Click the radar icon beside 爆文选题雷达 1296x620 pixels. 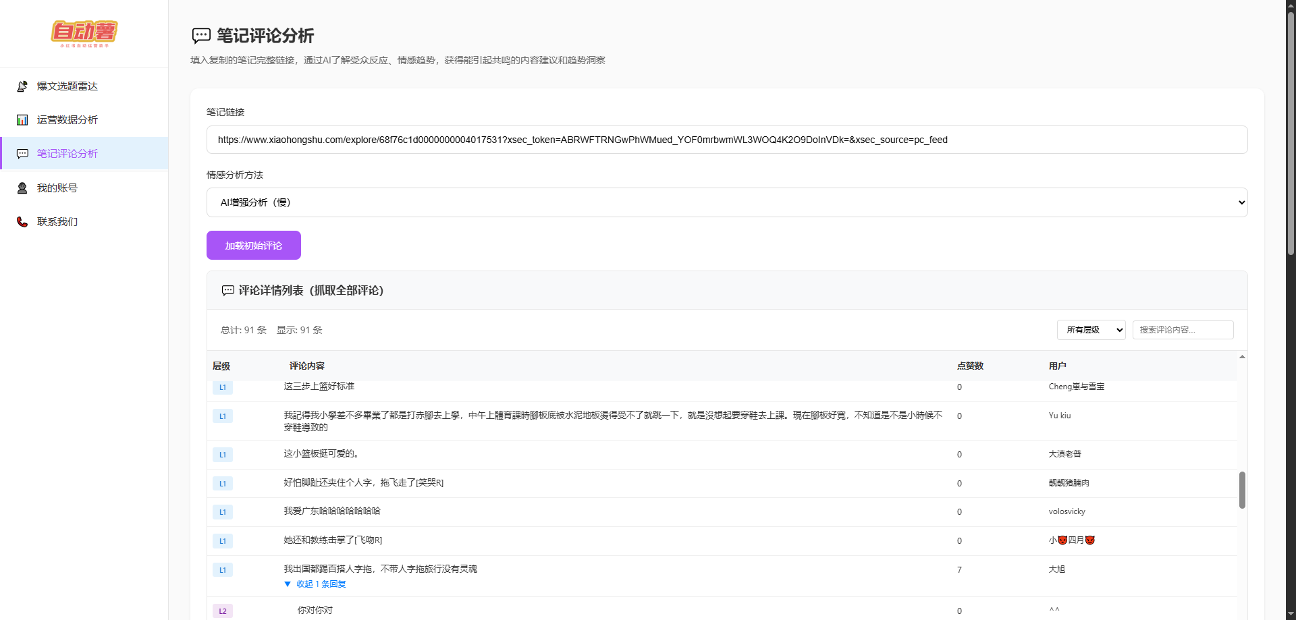click(21, 86)
